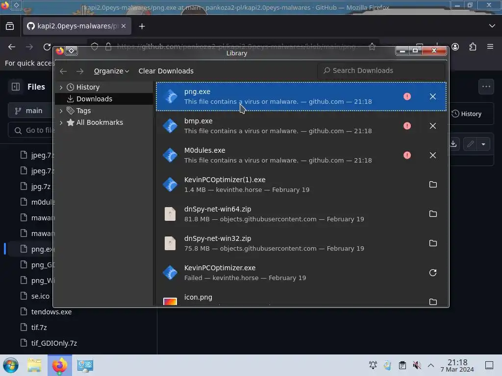Go back in Library window
The width and height of the screenshot is (502, 376).
point(63,71)
